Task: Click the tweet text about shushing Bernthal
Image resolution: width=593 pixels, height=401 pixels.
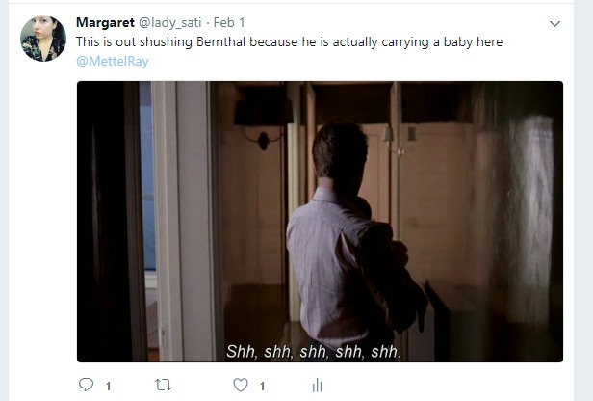Action: pyautogui.click(x=290, y=42)
